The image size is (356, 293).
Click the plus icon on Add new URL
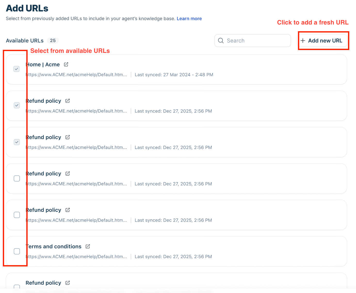[303, 40]
